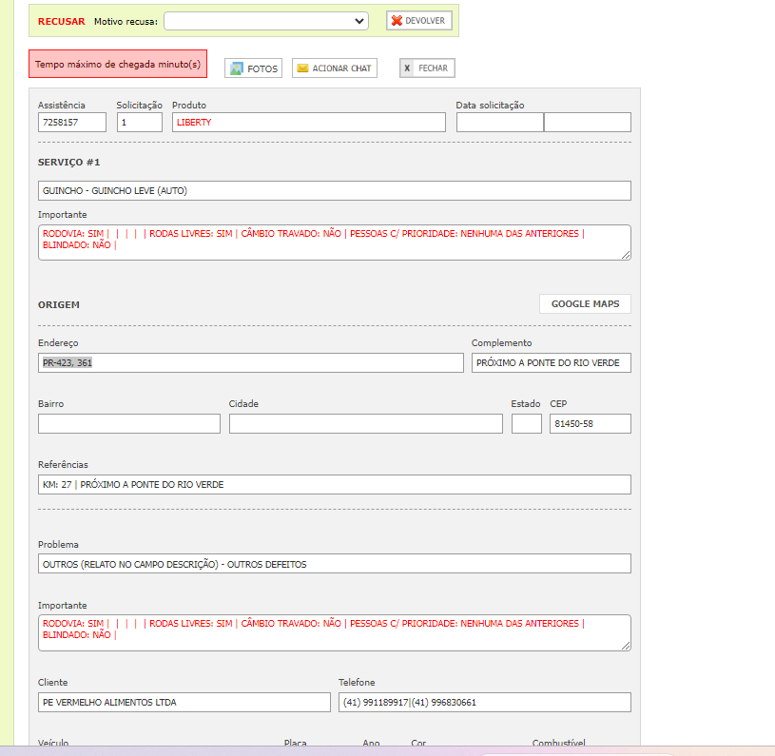Viewport: 775px width, 756px height.
Task: Focus the Referências field with KM 27
Action: (x=334, y=485)
